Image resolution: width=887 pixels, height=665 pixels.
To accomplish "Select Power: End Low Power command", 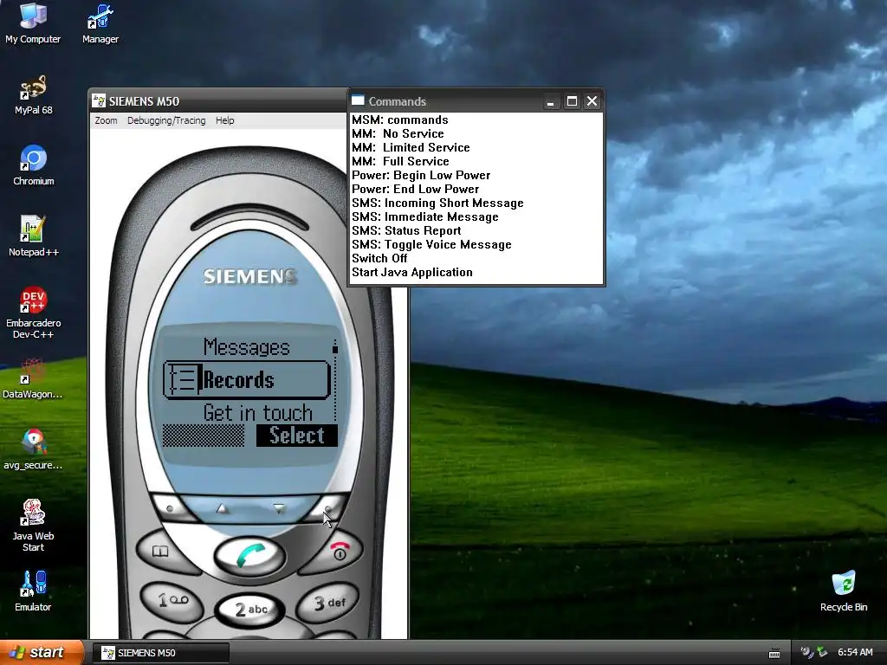I will point(415,190).
